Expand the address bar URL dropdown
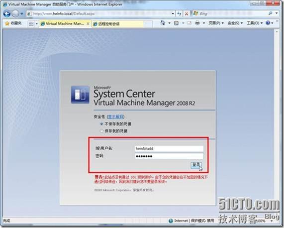 173,13
